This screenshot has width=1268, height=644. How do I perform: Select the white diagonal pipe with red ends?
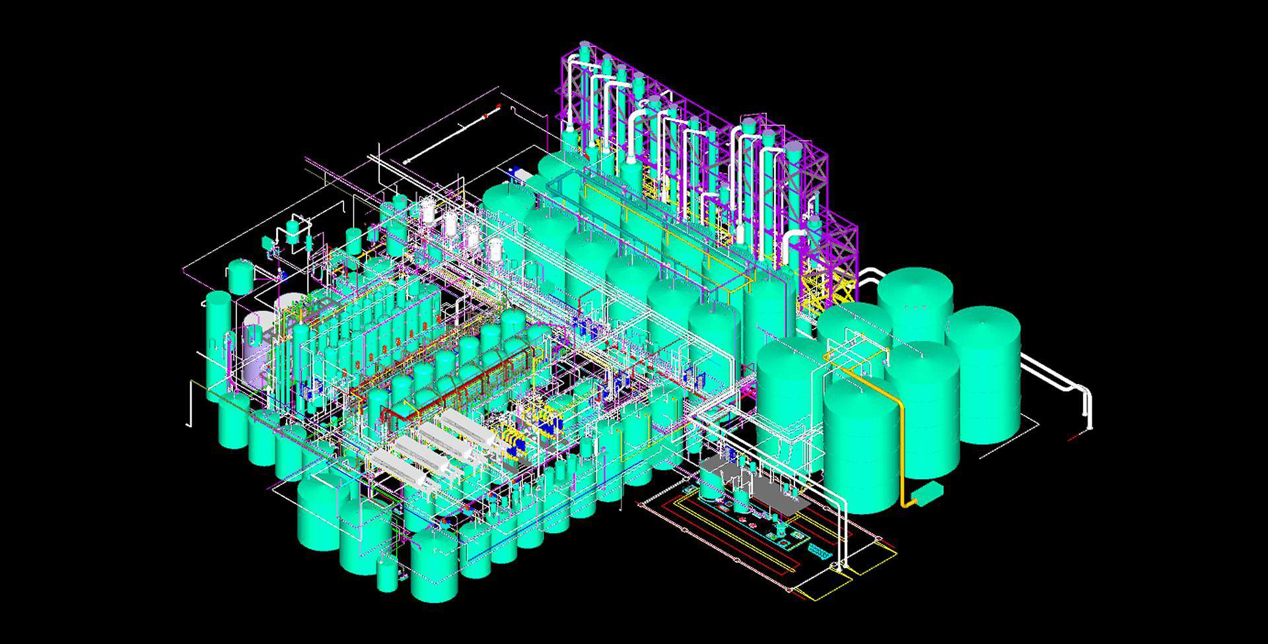[x=452, y=133]
